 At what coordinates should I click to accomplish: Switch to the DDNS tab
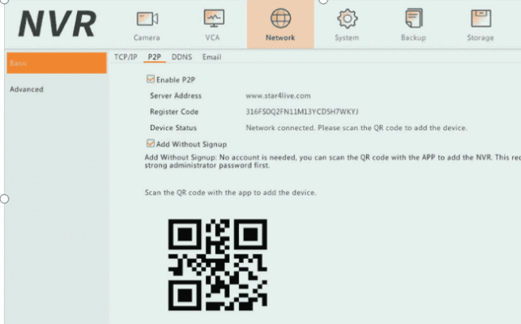(x=181, y=57)
